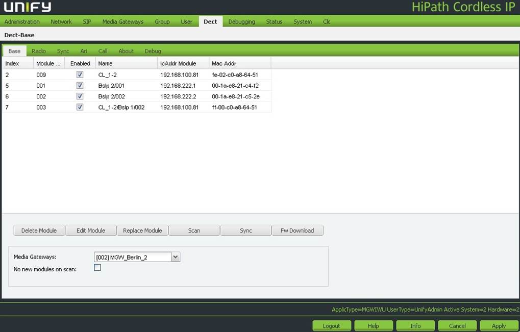This screenshot has width=520, height=332.
Task: Switch to the Radio sub-tab
Action: pyautogui.click(x=38, y=51)
